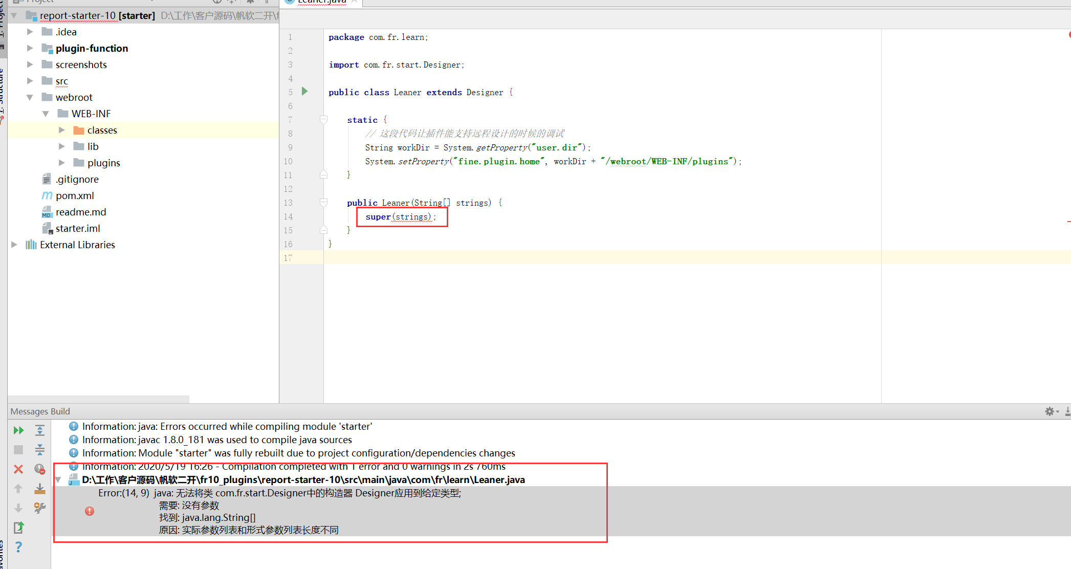This screenshot has height=569, width=1071.
Task: Click the 'package com.fr.learn;' line
Action: pyautogui.click(x=378, y=37)
